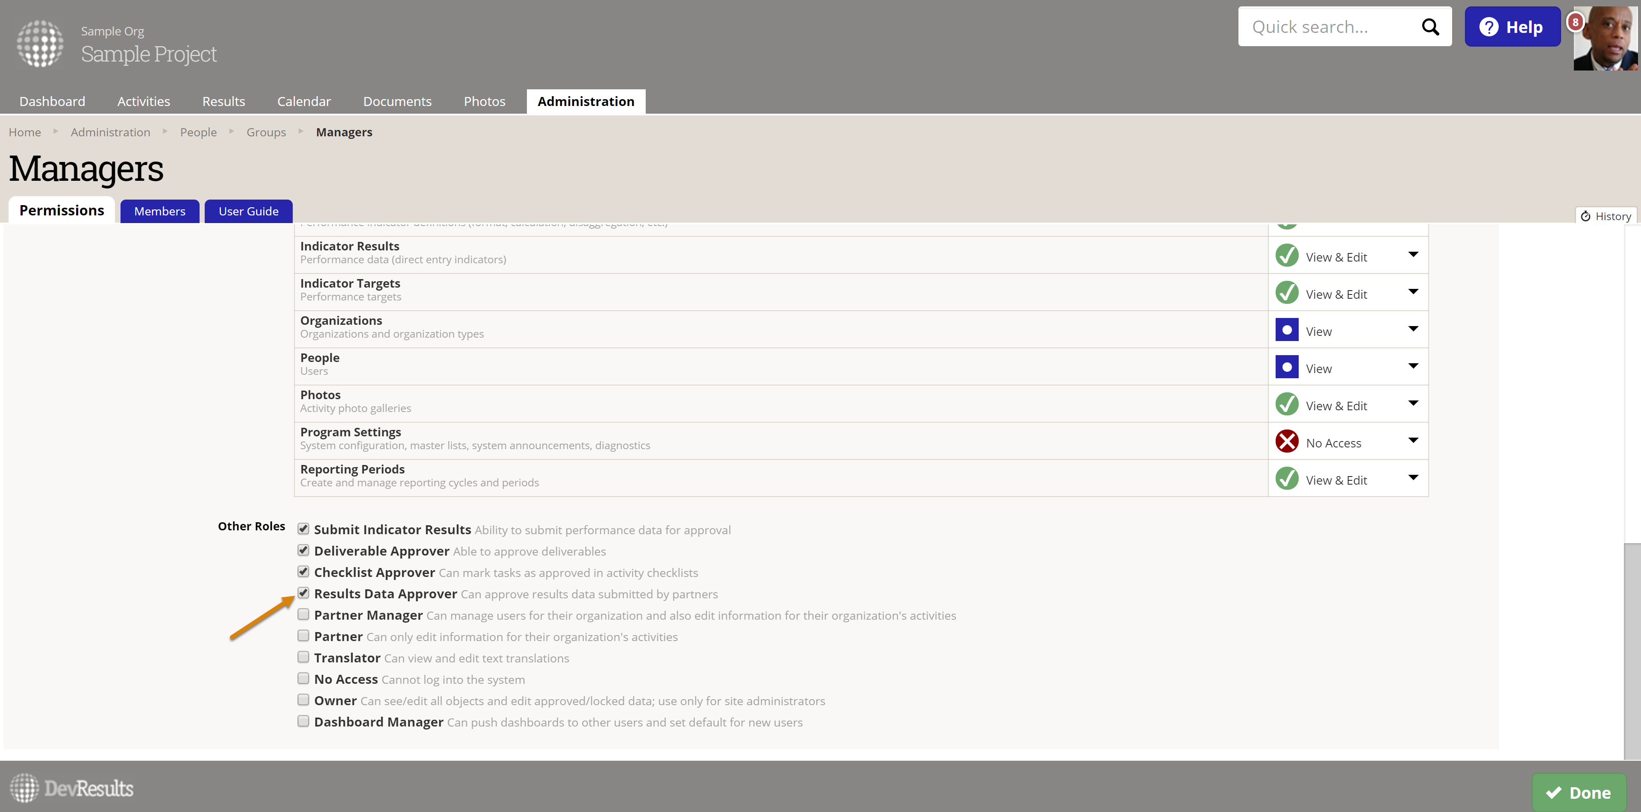Click the Quick search input field
Viewport: 1641px width, 812px height.
[1328, 27]
